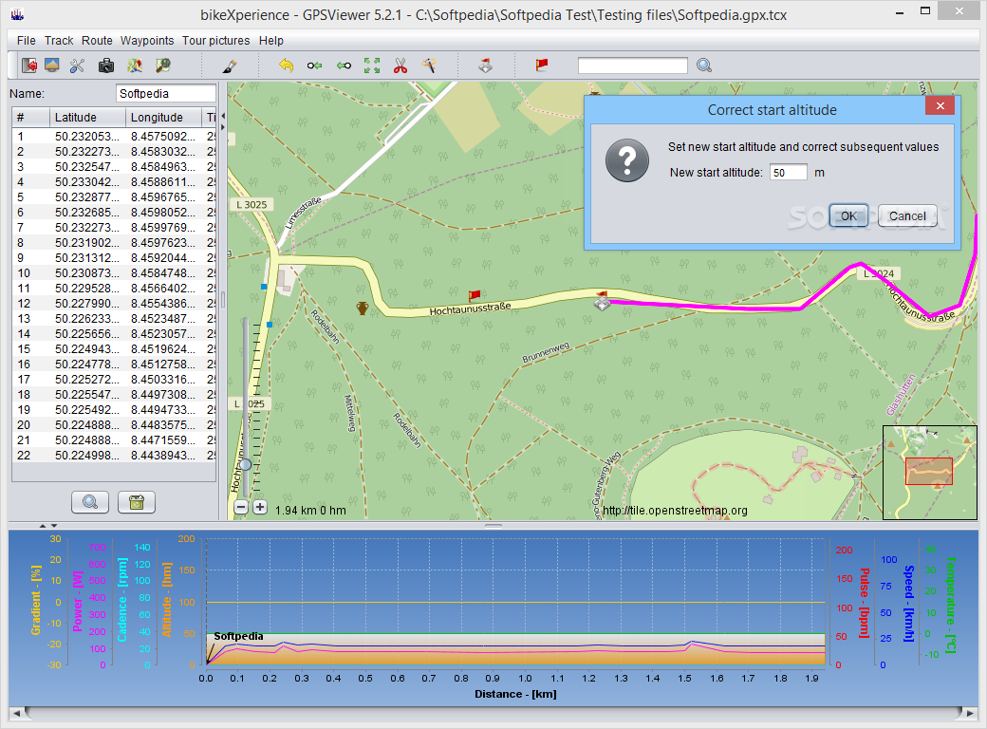Click the red scissors cut track icon

point(400,65)
